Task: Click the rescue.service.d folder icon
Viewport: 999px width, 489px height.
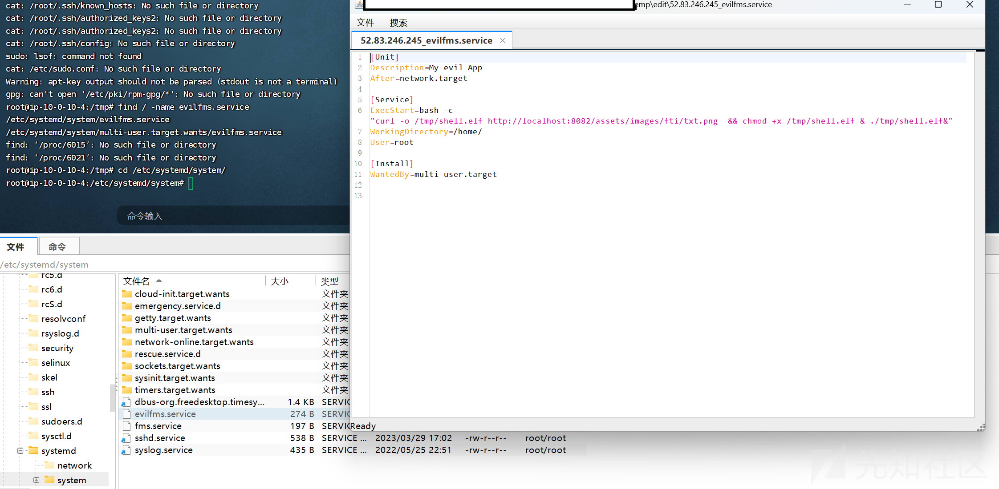Action: click(127, 354)
